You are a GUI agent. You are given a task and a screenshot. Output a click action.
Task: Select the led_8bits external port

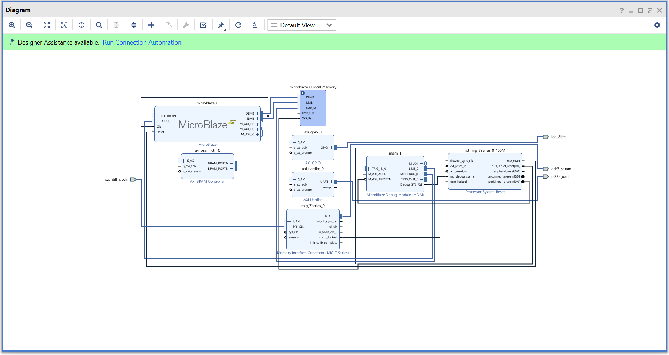(x=546, y=137)
